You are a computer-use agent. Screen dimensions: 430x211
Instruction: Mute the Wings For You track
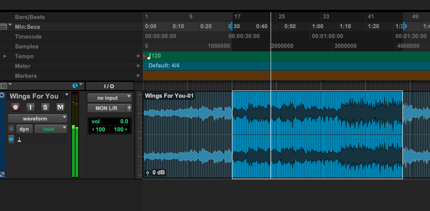click(60, 107)
